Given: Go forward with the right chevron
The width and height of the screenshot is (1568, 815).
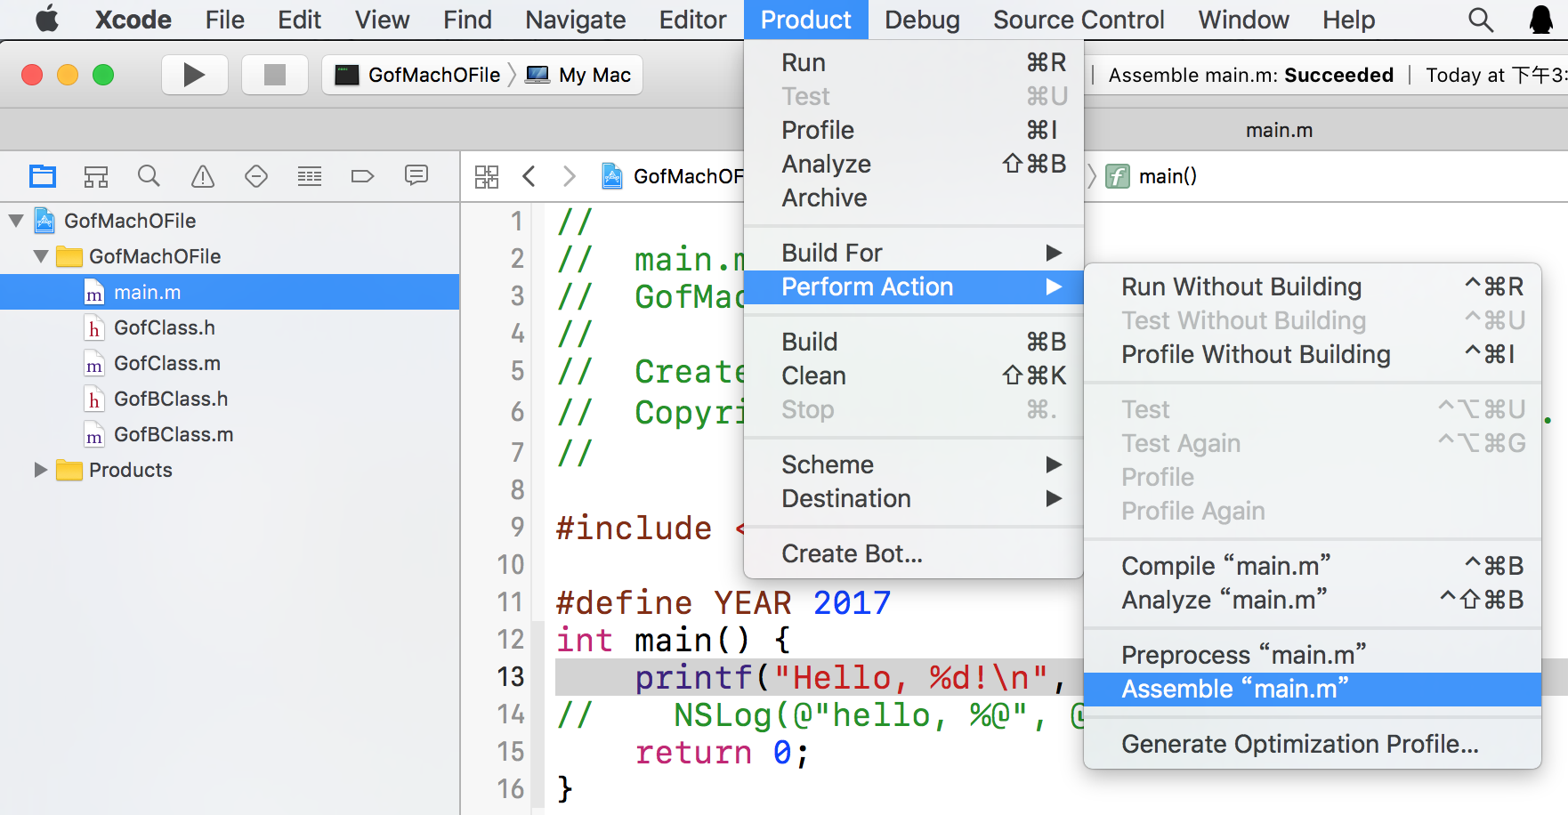Looking at the screenshot, I should coord(570,176).
